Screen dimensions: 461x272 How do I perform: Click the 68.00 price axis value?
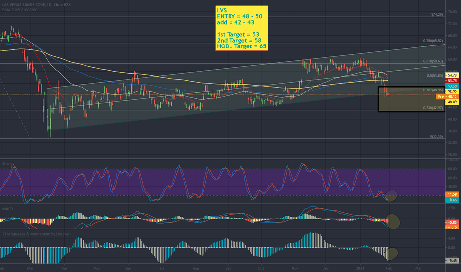(x=452, y=35)
